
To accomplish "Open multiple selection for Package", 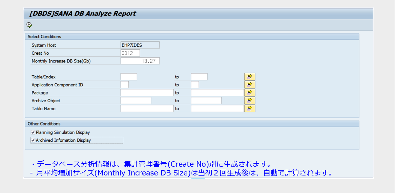I will (250, 92).
